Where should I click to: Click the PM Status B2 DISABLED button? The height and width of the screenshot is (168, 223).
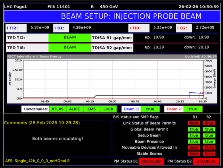click(x=204, y=161)
